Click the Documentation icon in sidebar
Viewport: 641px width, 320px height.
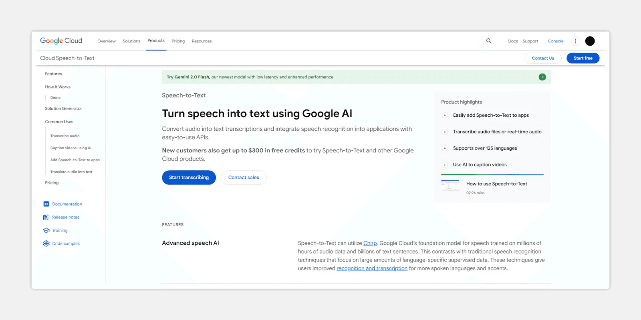(x=46, y=204)
